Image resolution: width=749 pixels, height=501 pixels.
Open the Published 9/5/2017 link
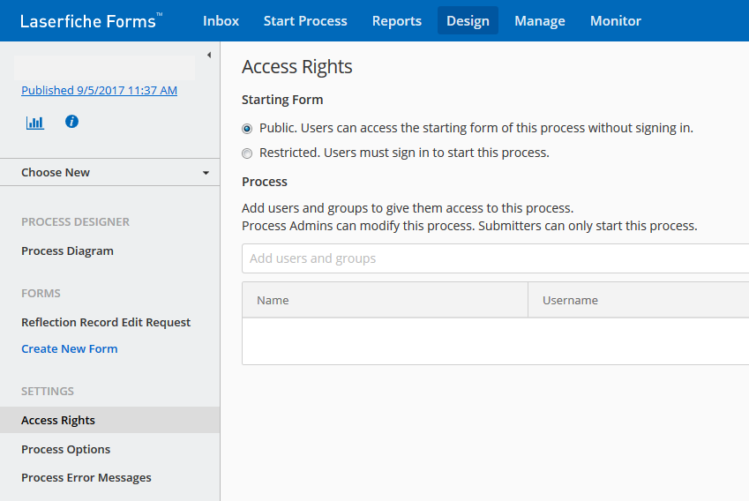tap(99, 90)
